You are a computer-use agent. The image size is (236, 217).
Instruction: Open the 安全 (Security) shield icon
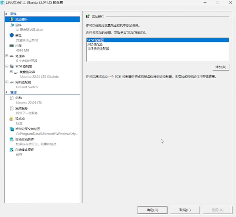12,35
